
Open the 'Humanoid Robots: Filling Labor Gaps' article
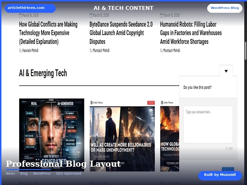[x=191, y=33]
